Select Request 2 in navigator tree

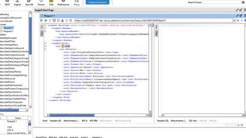click(8, 31)
